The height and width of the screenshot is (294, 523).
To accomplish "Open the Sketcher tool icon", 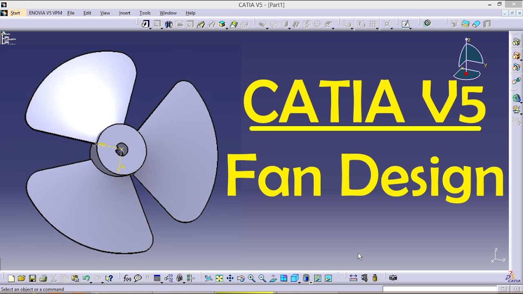I will tap(405, 24).
